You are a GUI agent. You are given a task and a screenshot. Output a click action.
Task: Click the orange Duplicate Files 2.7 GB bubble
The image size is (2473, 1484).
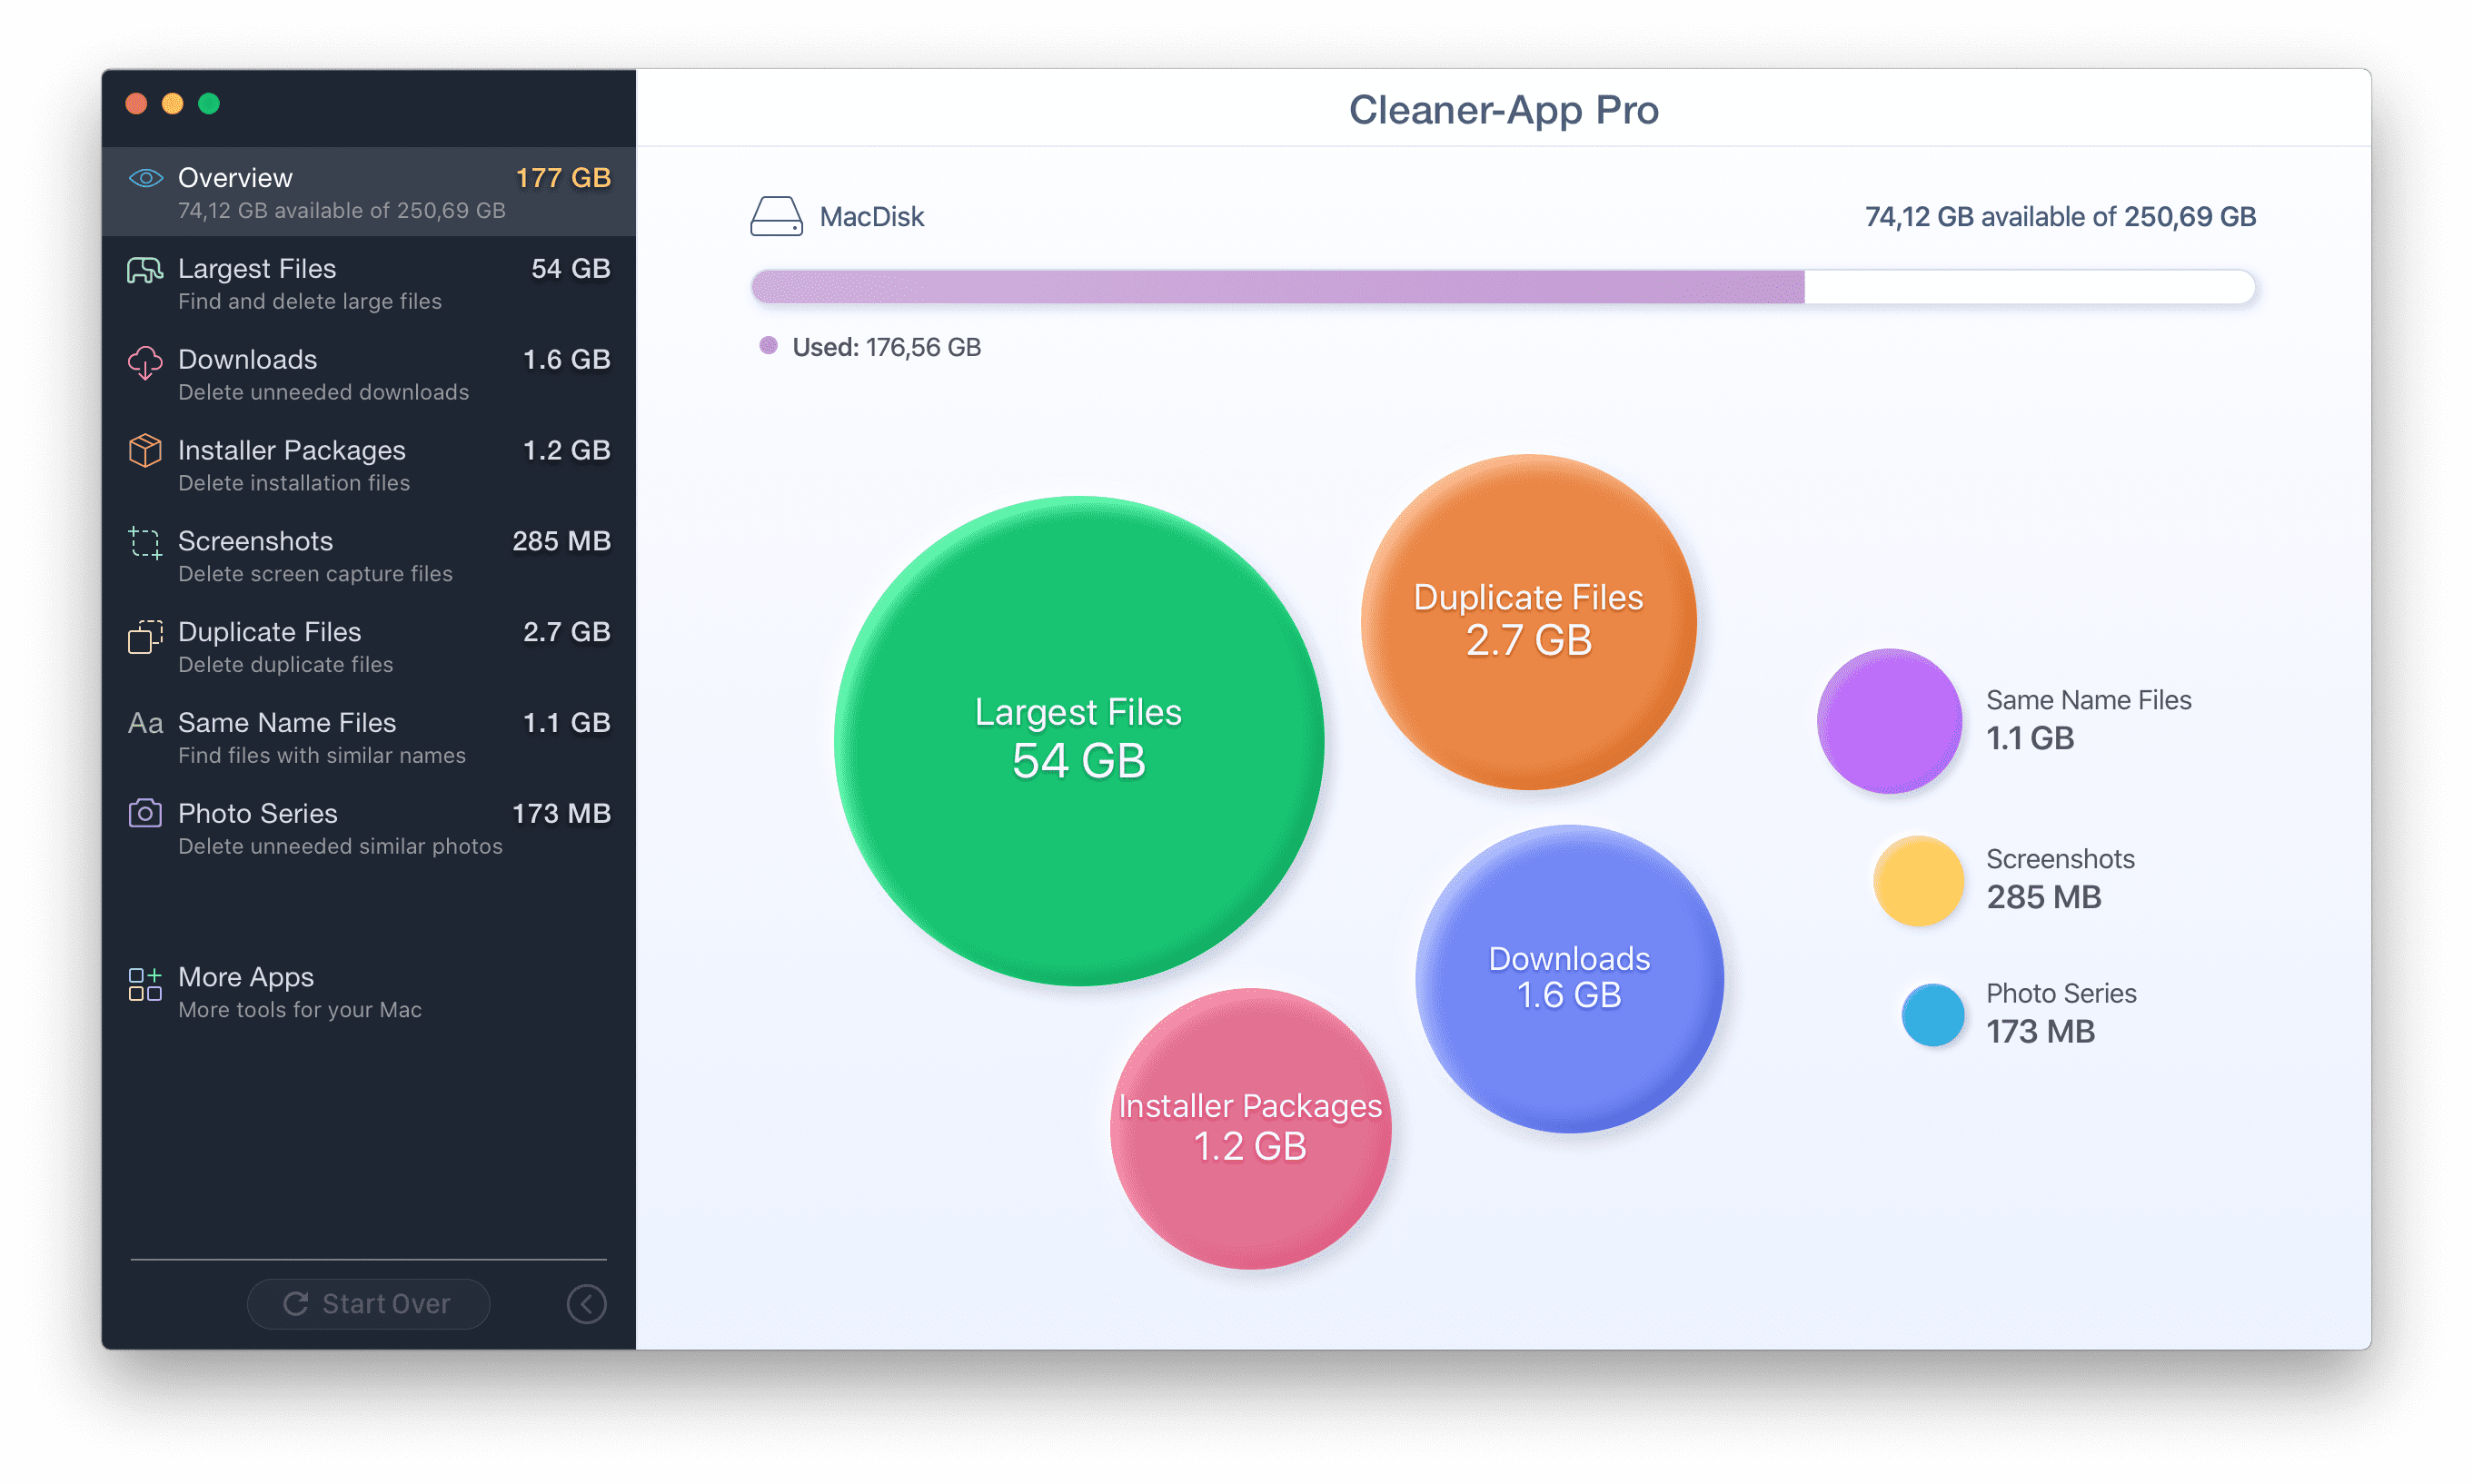click(1529, 622)
